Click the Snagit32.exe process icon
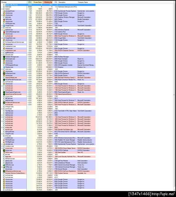Screen dimensions: 176x197 coord(4,26)
